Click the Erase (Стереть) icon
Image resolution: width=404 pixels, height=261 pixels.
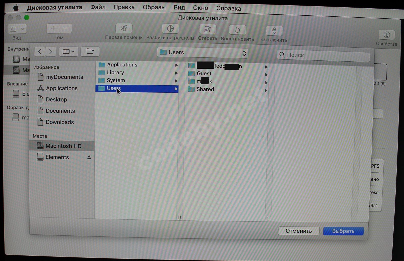208,29
